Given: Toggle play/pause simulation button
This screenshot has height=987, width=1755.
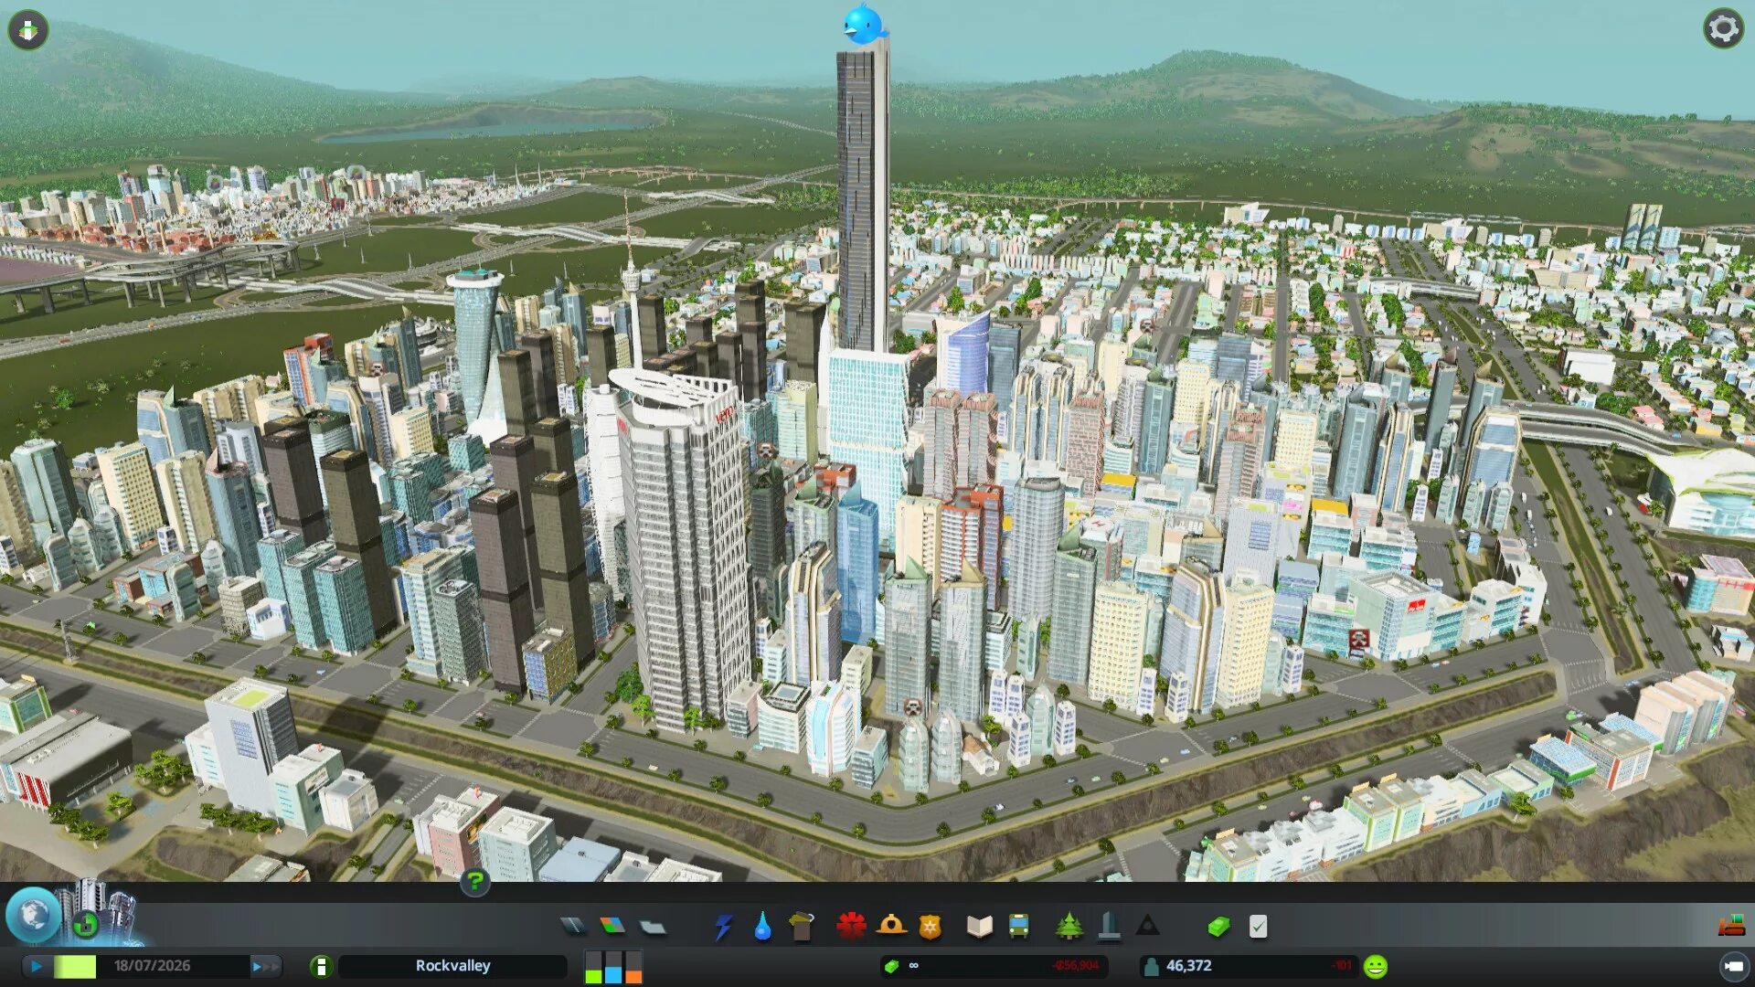Looking at the screenshot, I should coord(37,966).
